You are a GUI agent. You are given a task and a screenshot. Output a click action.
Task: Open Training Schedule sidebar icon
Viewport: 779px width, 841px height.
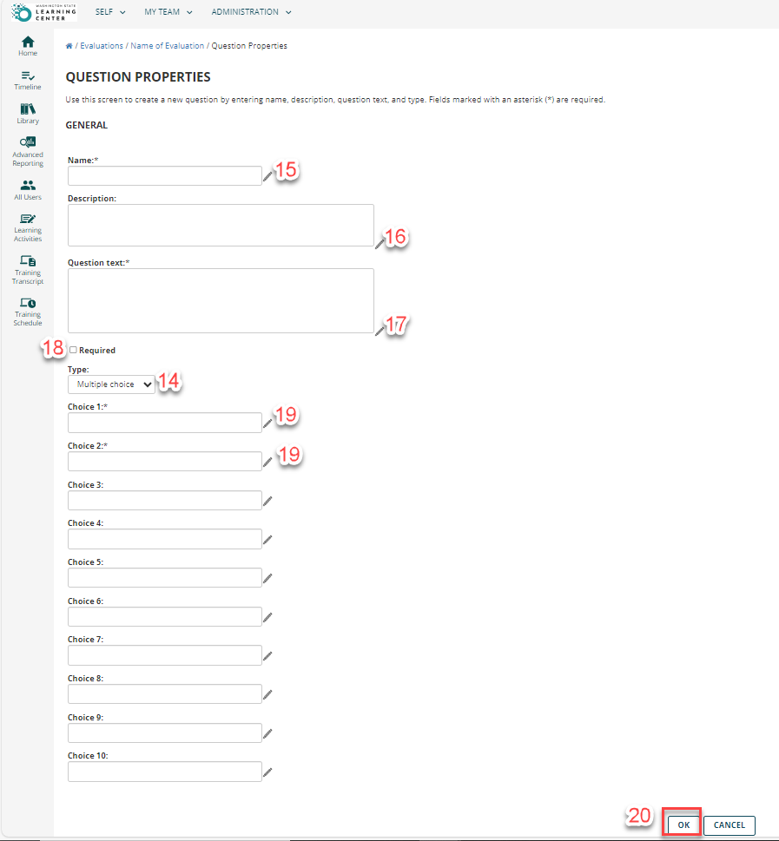(x=28, y=312)
